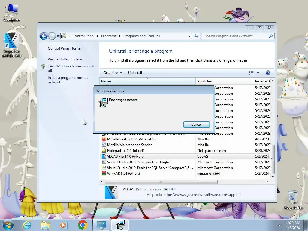Open Control Panel Home
308x231 pixels.
point(64,48)
